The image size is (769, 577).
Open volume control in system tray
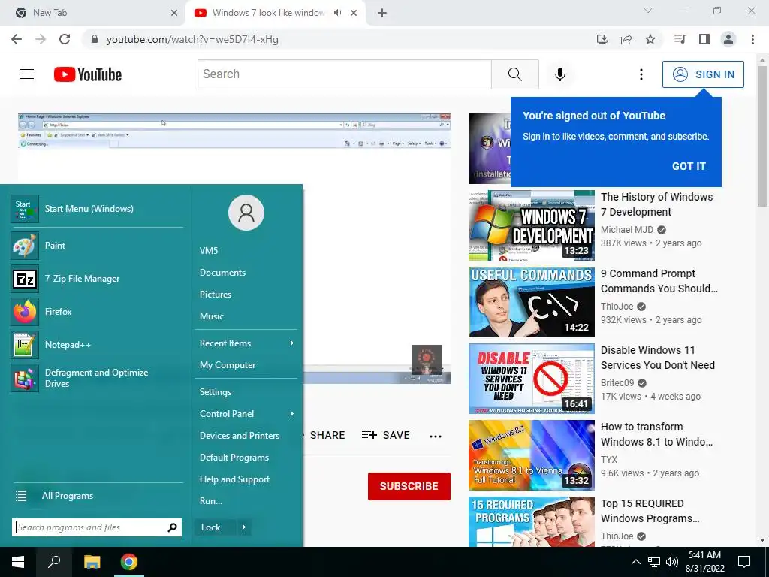tap(672, 562)
